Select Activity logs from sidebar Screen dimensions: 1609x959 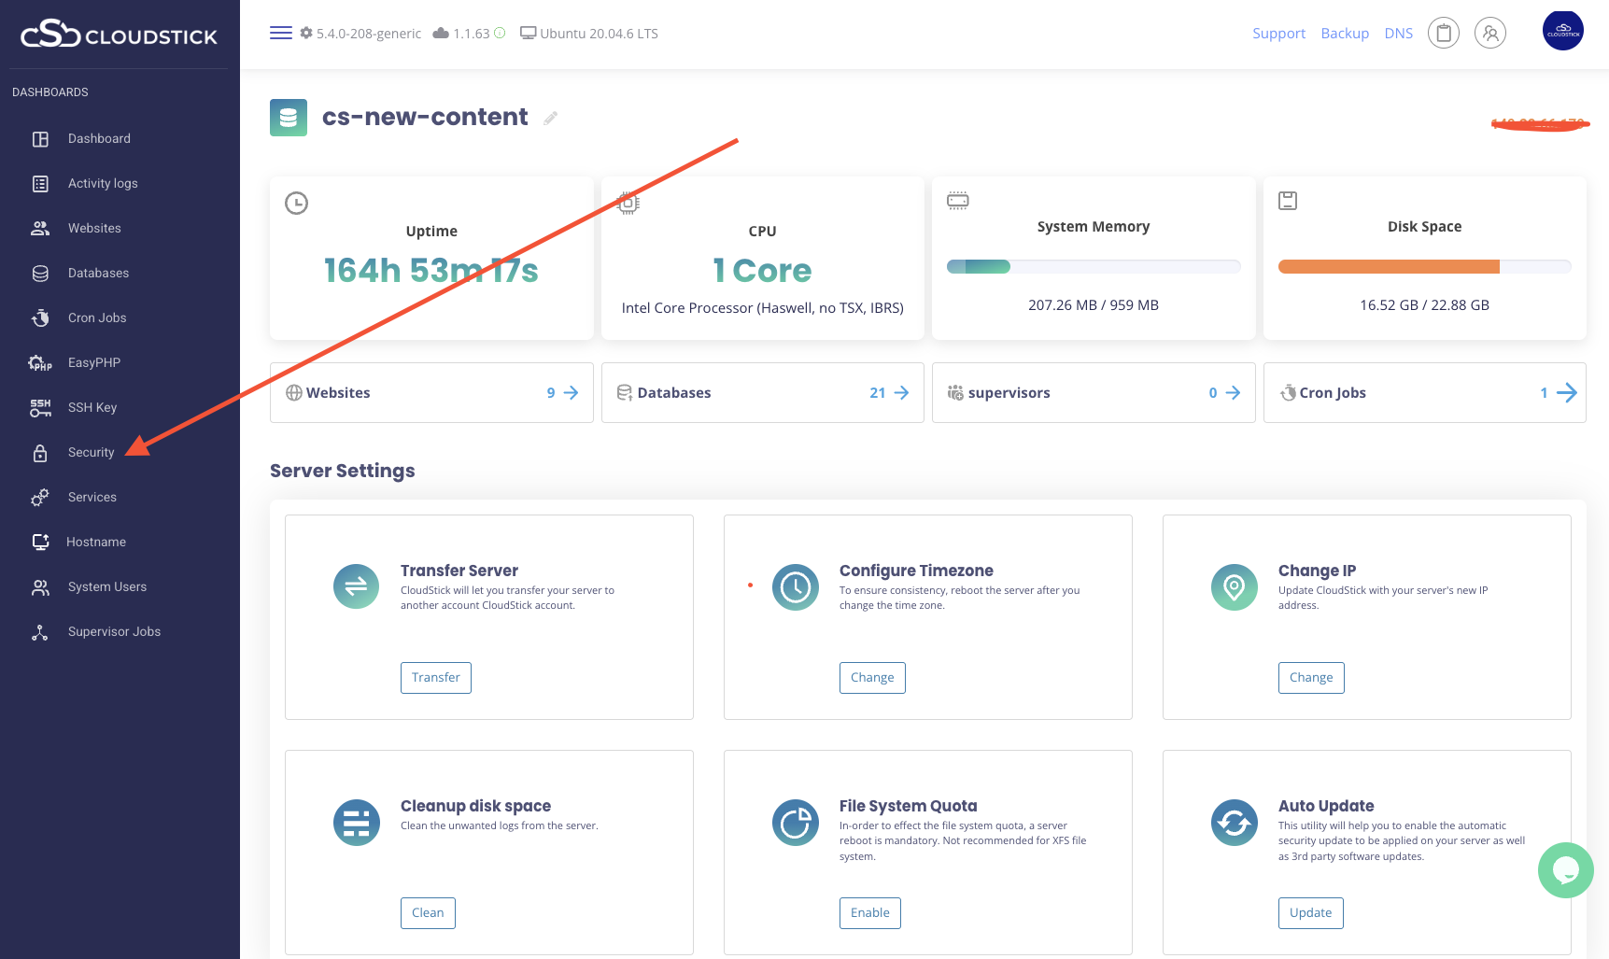(x=103, y=184)
